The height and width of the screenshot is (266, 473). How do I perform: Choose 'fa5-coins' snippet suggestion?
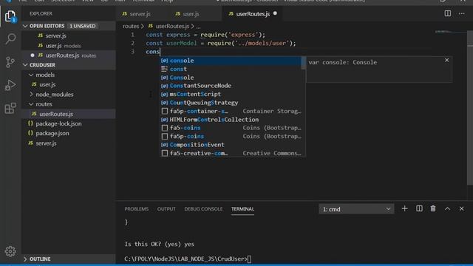(231, 128)
